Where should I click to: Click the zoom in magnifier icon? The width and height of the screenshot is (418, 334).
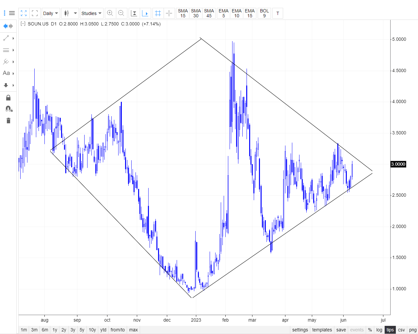coord(110,13)
